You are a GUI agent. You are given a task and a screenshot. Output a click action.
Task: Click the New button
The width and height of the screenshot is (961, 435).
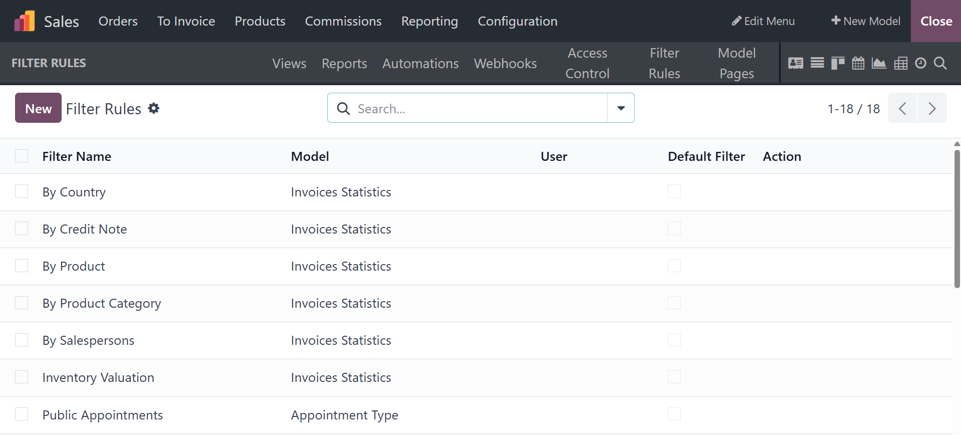pyautogui.click(x=38, y=108)
